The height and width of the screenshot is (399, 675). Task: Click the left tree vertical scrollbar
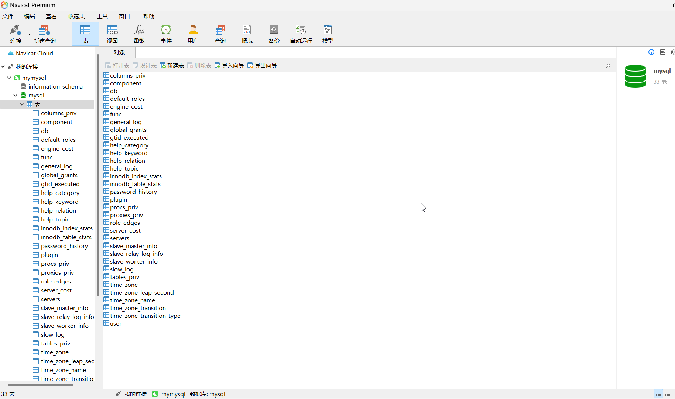click(98, 175)
